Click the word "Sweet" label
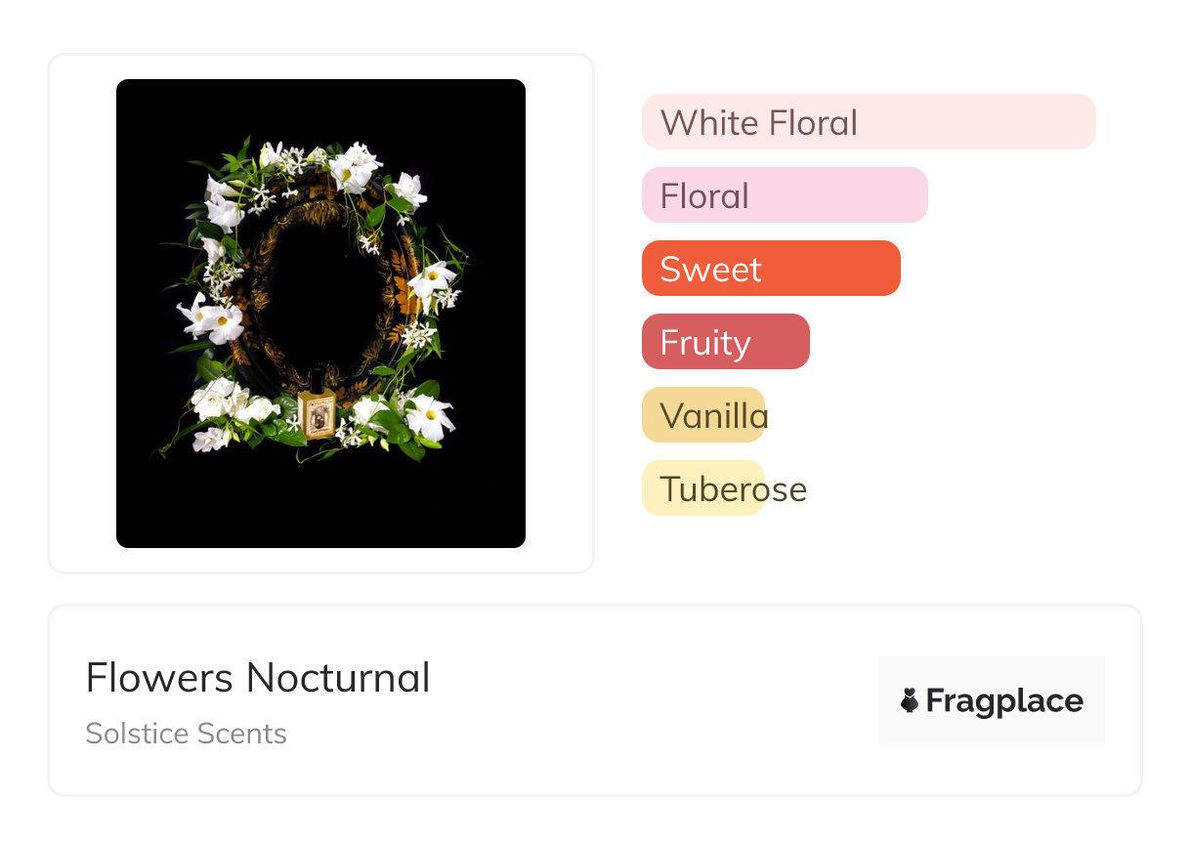Screen dimensions: 1190x844 [x=710, y=270]
